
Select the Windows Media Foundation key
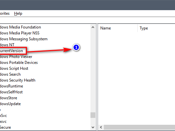point(20,27)
